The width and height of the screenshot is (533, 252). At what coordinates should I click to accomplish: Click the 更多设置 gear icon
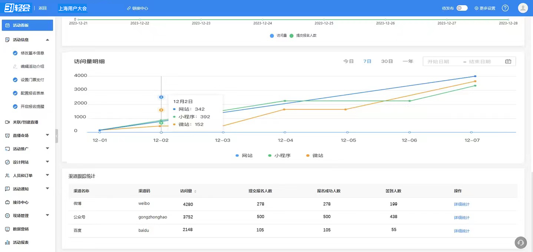point(477,8)
